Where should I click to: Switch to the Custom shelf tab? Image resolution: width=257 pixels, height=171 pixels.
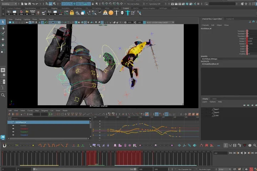point(126,8)
